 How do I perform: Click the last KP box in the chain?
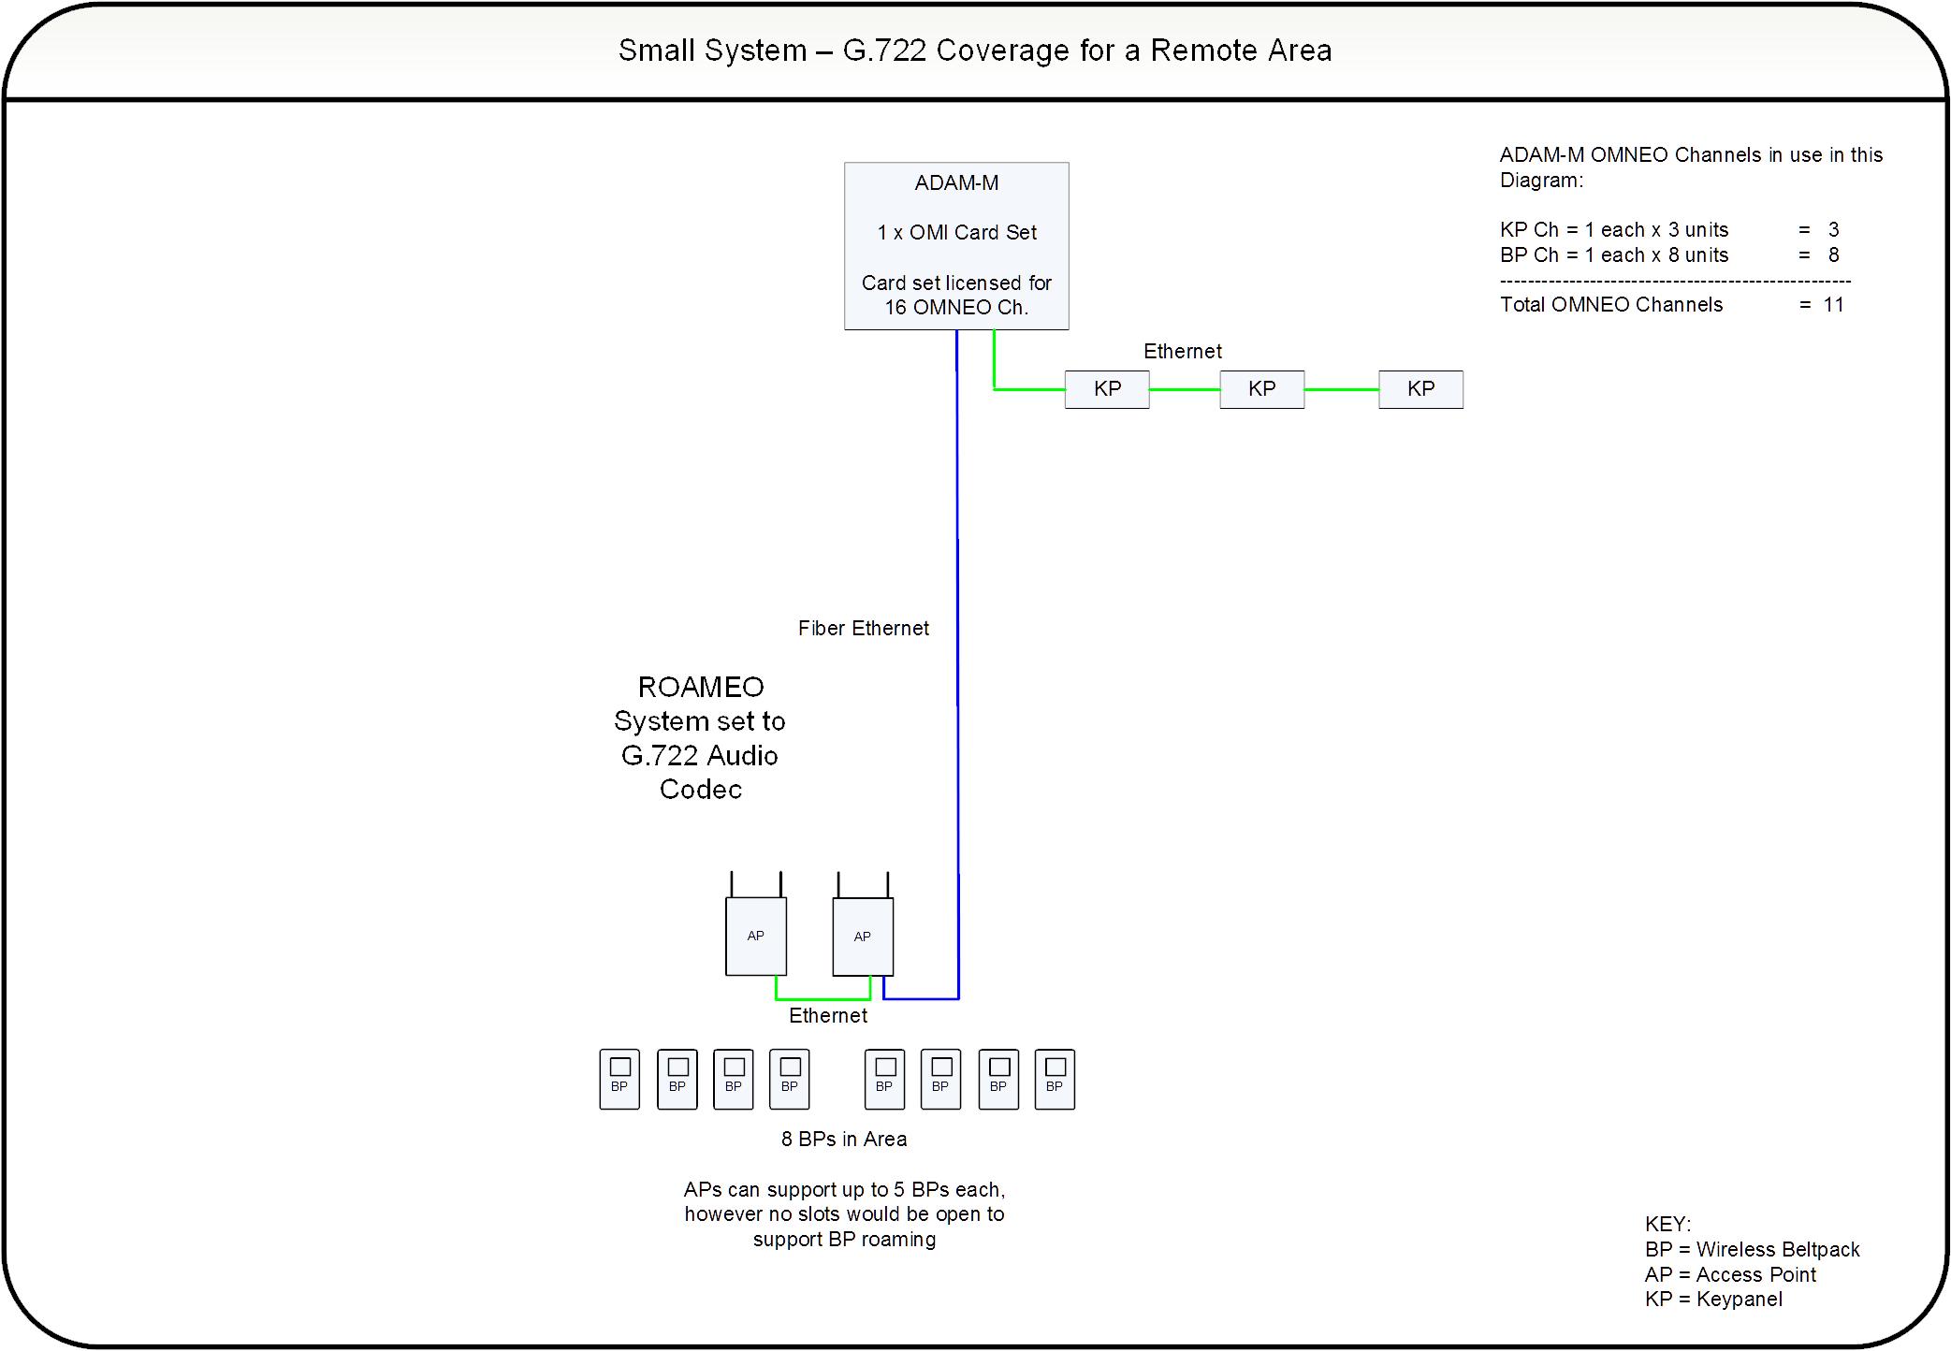(x=1420, y=389)
